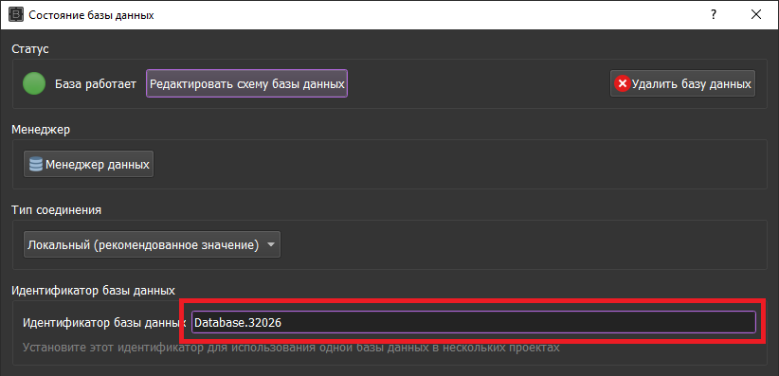
Task: Click the Идентификатор базы данных section heading
Action: 93,290
